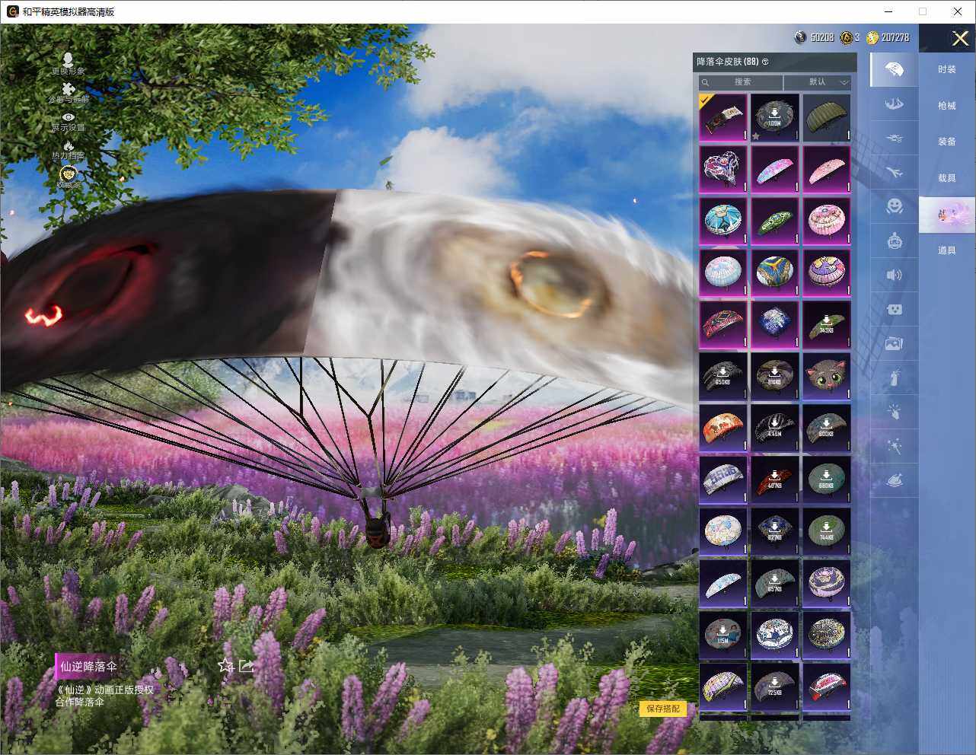Viewport: 976px width, 755px height.
Task: Click the help icon beside 降落伞皮肤 (88)
Action: coord(765,62)
